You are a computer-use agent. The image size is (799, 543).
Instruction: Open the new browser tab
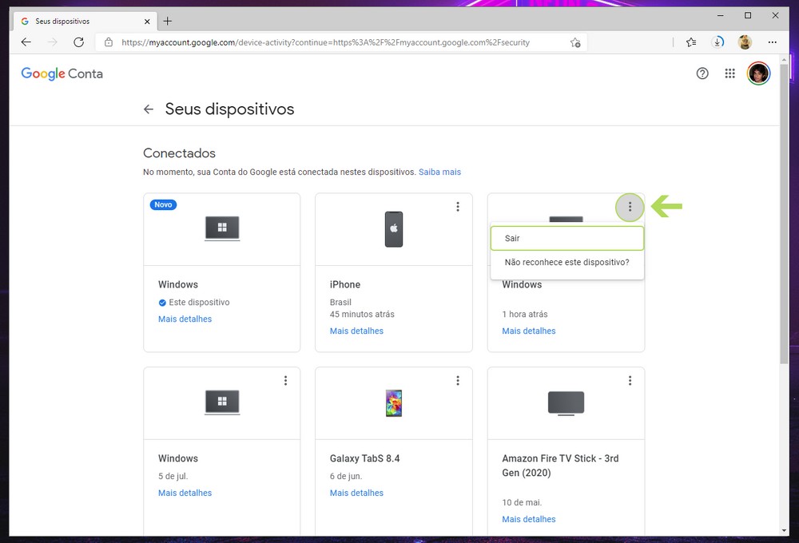click(168, 21)
